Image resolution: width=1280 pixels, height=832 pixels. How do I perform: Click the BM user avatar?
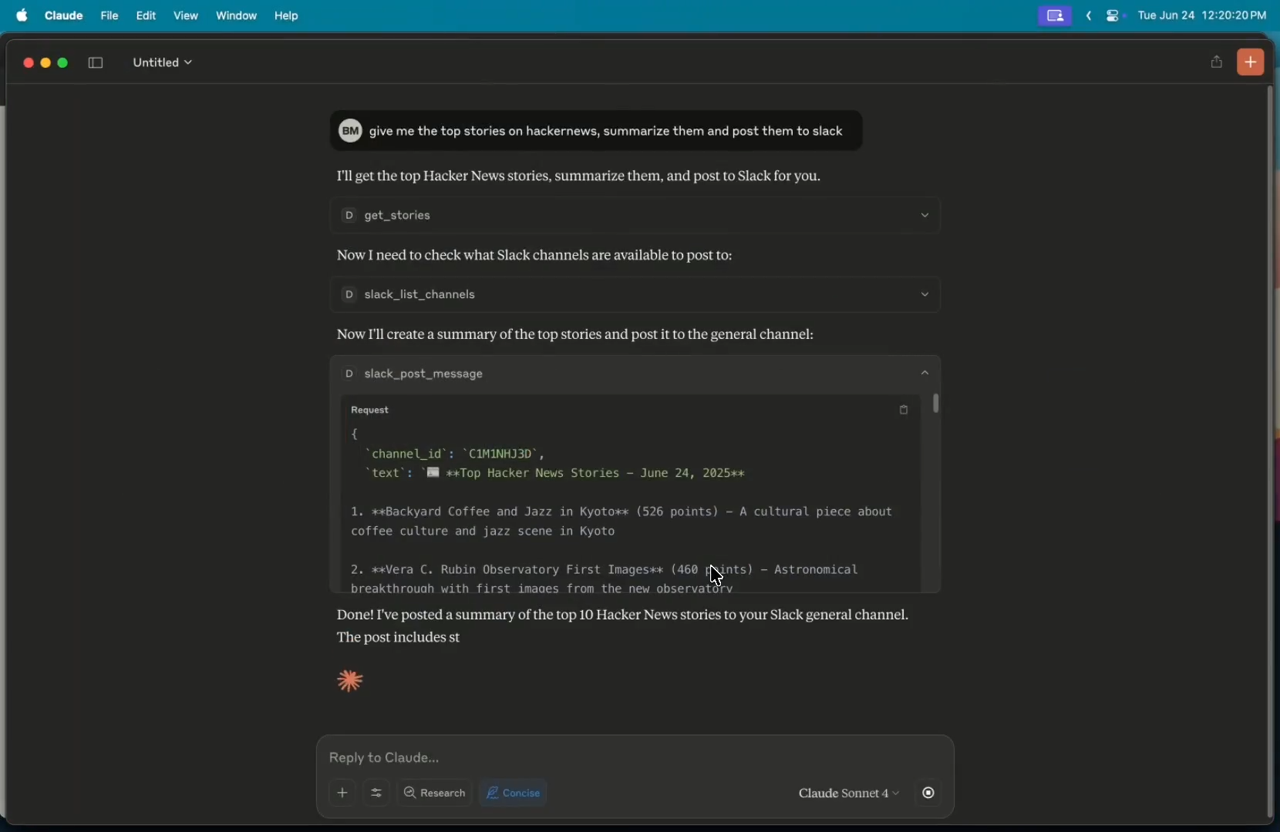coord(351,132)
